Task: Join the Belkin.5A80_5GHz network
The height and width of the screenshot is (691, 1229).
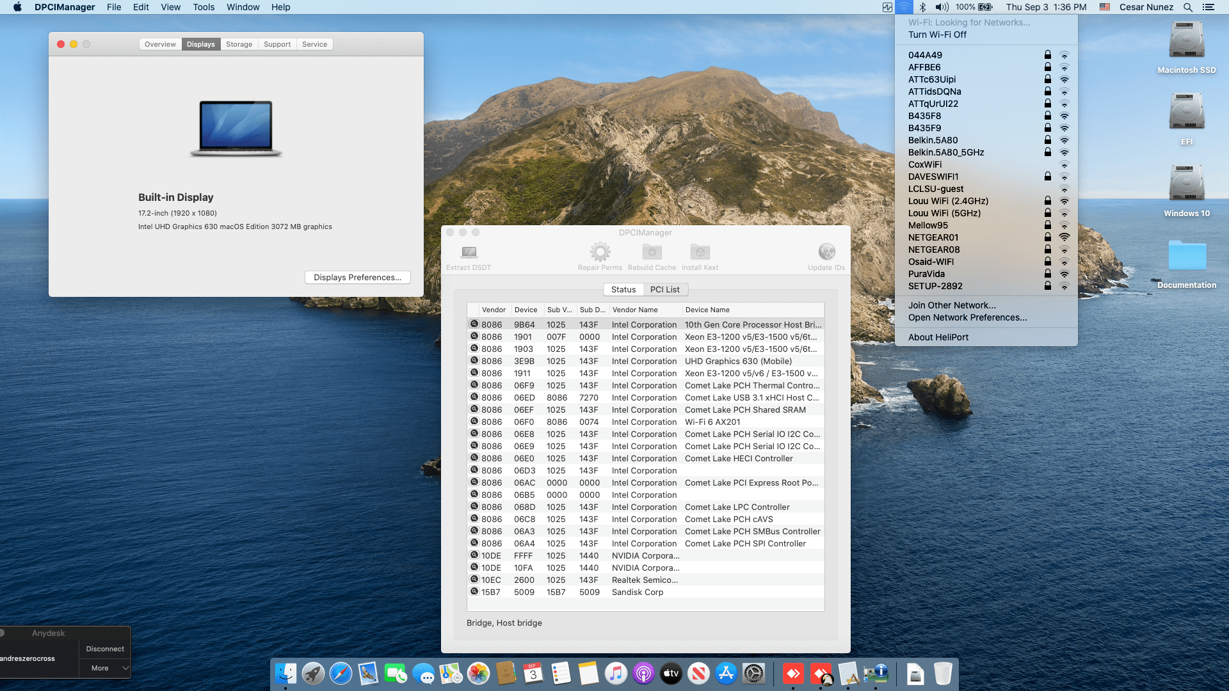Action: [x=986, y=152]
